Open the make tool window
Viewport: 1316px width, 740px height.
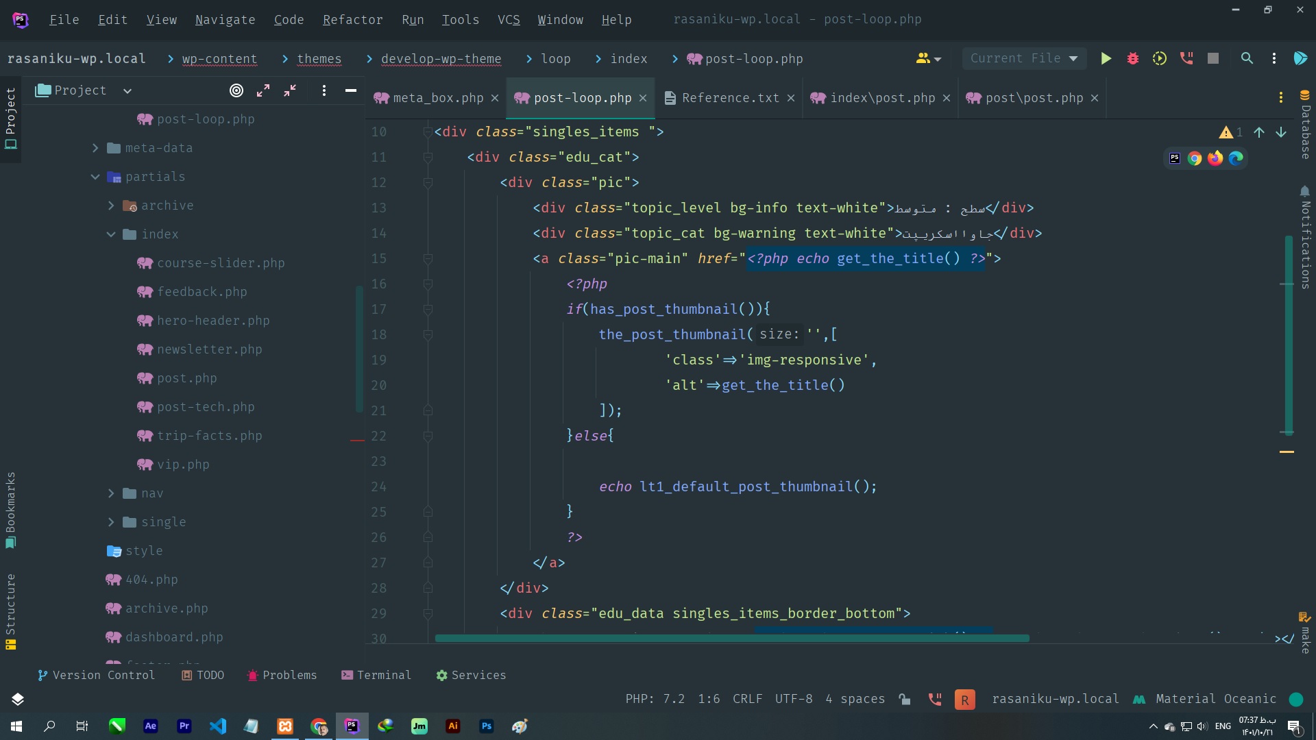tap(1305, 633)
